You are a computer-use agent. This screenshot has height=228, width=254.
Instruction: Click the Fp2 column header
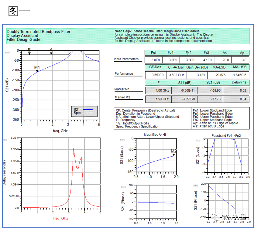tap(188, 53)
